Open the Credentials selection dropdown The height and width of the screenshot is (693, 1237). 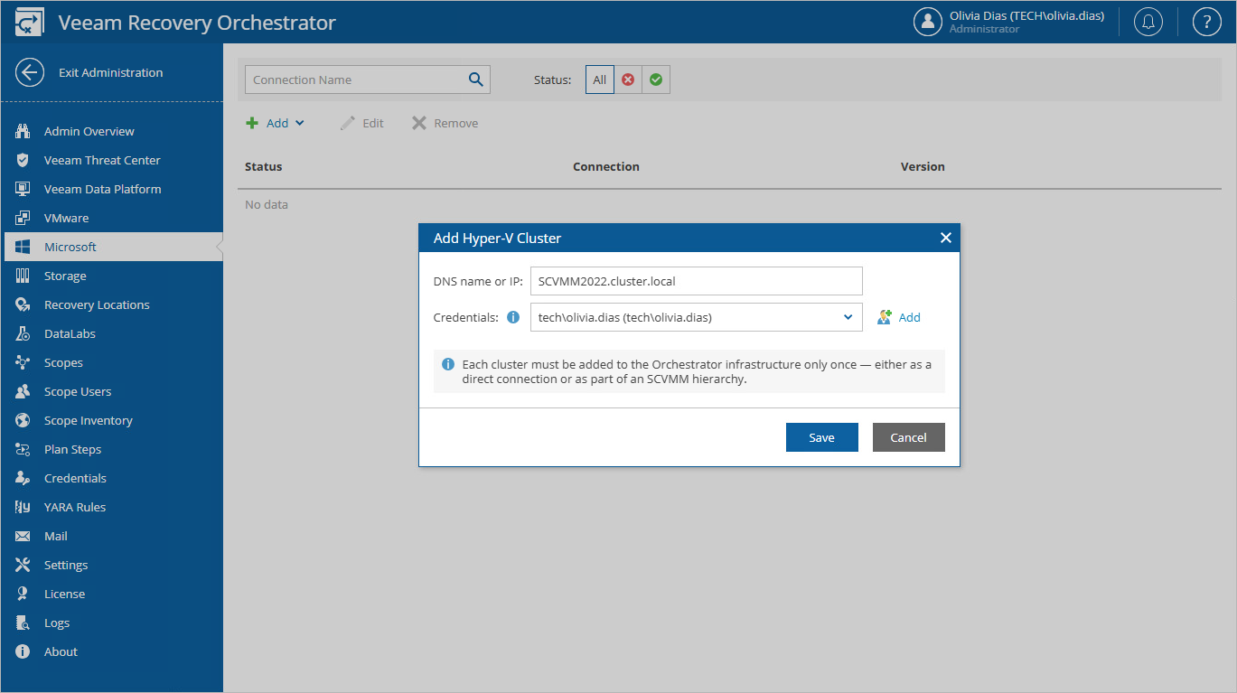(x=848, y=317)
